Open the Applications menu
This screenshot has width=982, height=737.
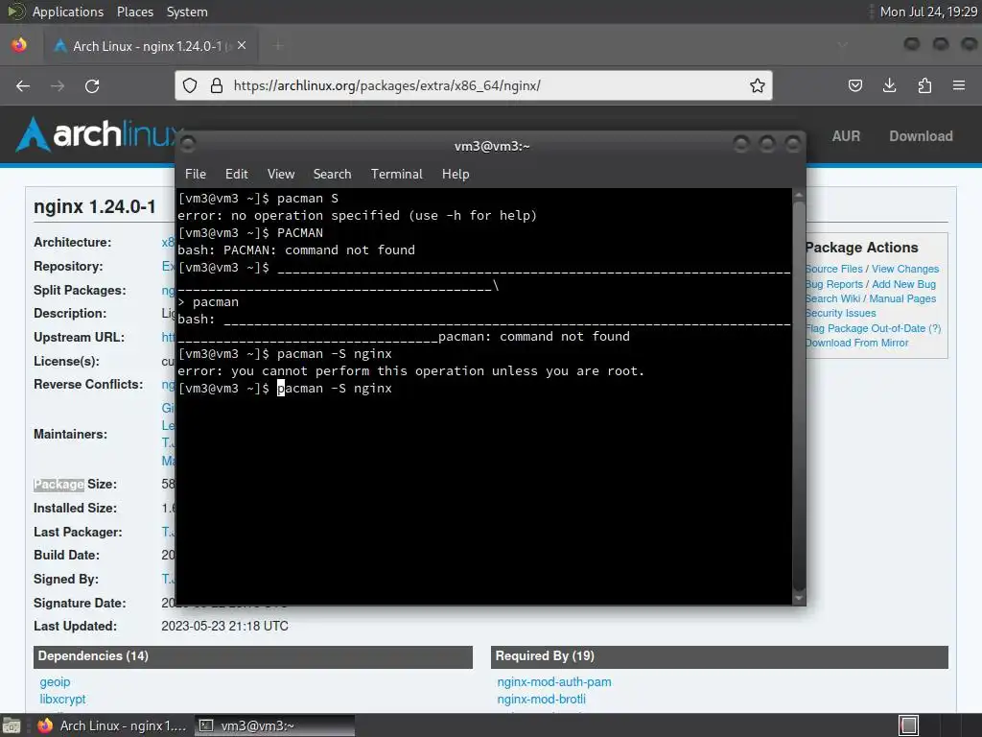click(68, 12)
